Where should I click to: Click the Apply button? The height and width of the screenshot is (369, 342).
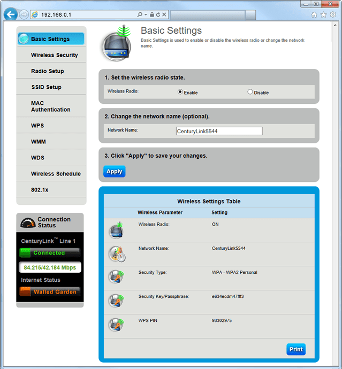114,171
